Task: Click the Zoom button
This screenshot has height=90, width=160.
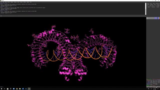Action: 151,3
